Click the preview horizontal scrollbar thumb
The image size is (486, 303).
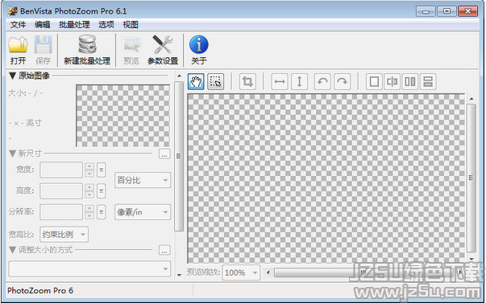363,272
